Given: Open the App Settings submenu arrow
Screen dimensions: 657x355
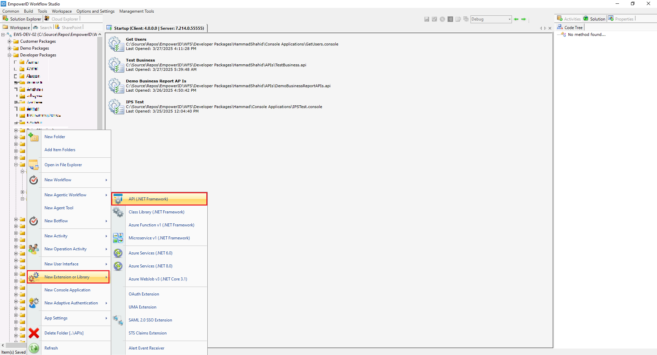Looking at the screenshot, I should click(x=106, y=318).
